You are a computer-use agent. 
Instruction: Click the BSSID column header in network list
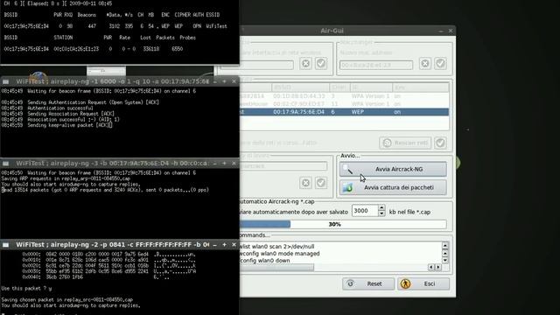300,87
